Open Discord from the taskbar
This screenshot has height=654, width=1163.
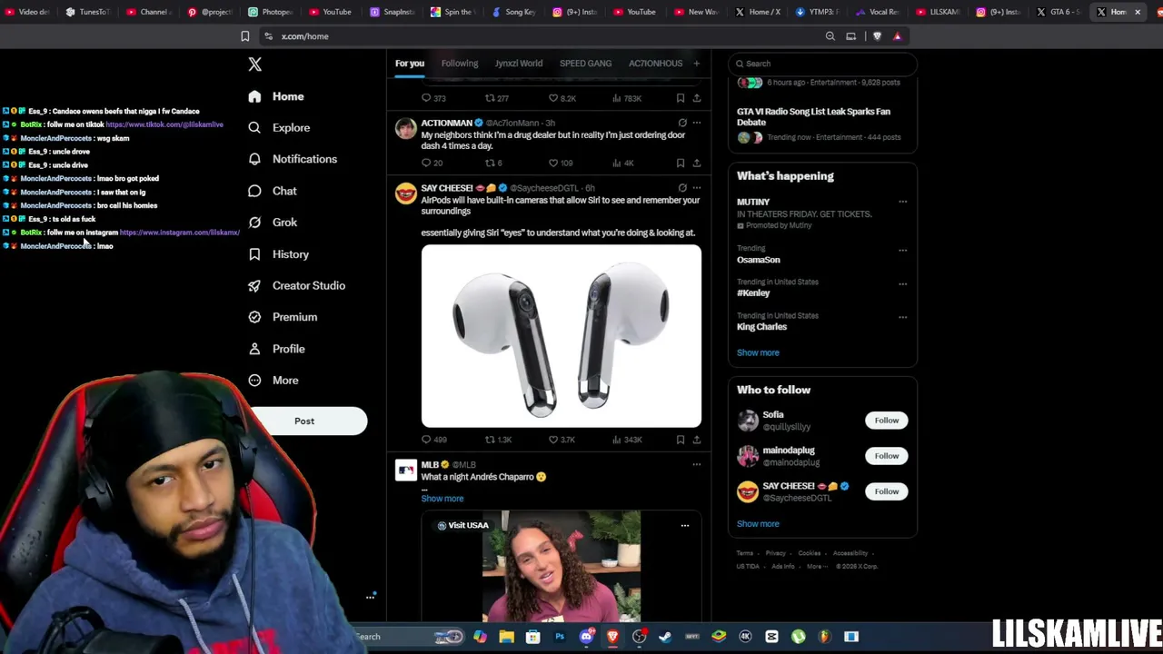[x=586, y=637]
